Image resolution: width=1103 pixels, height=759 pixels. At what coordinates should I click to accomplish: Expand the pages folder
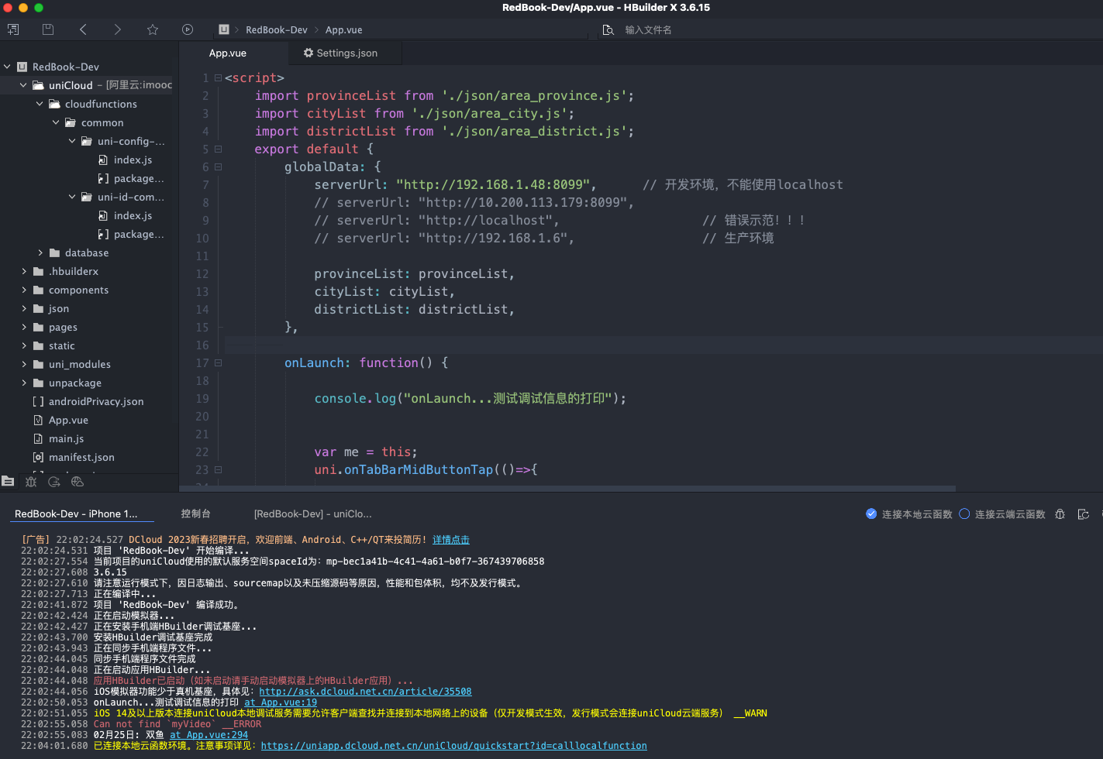click(x=24, y=327)
